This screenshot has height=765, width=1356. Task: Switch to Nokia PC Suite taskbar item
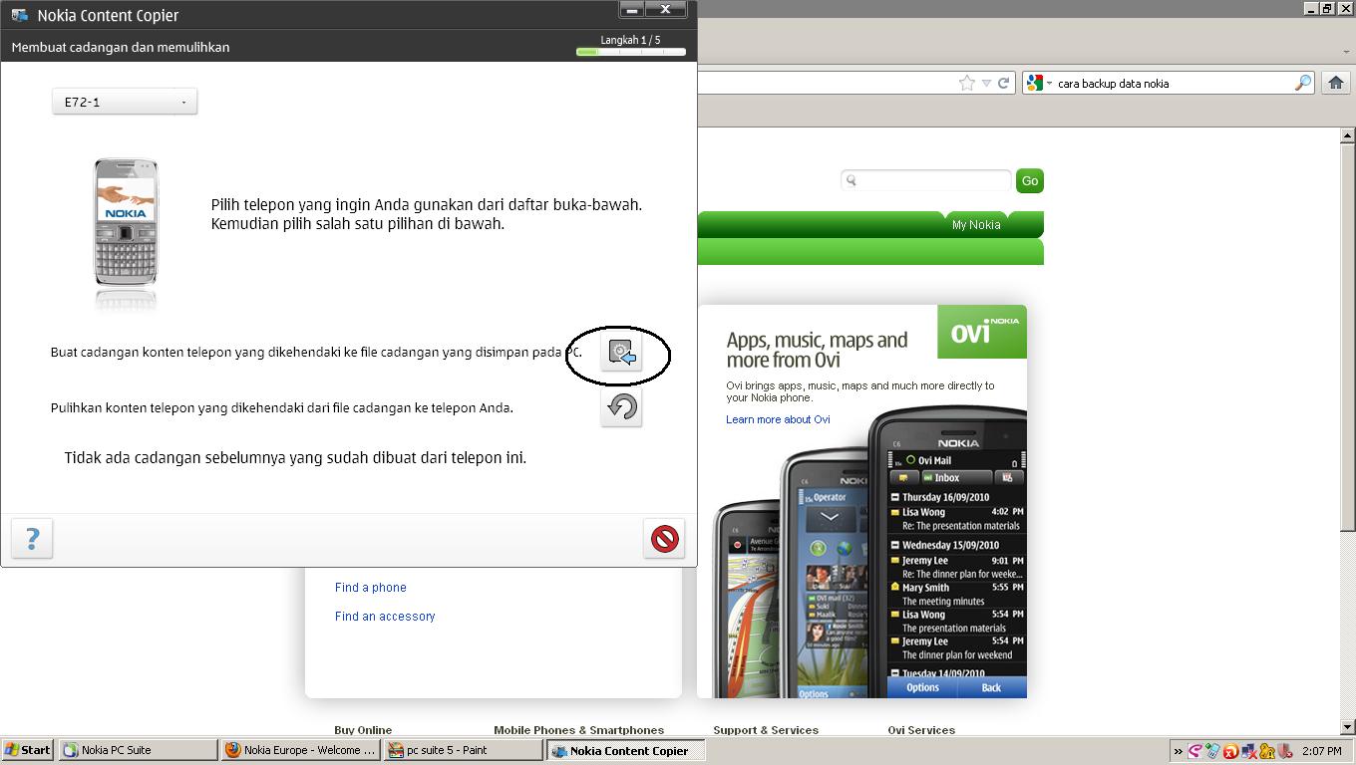138,750
